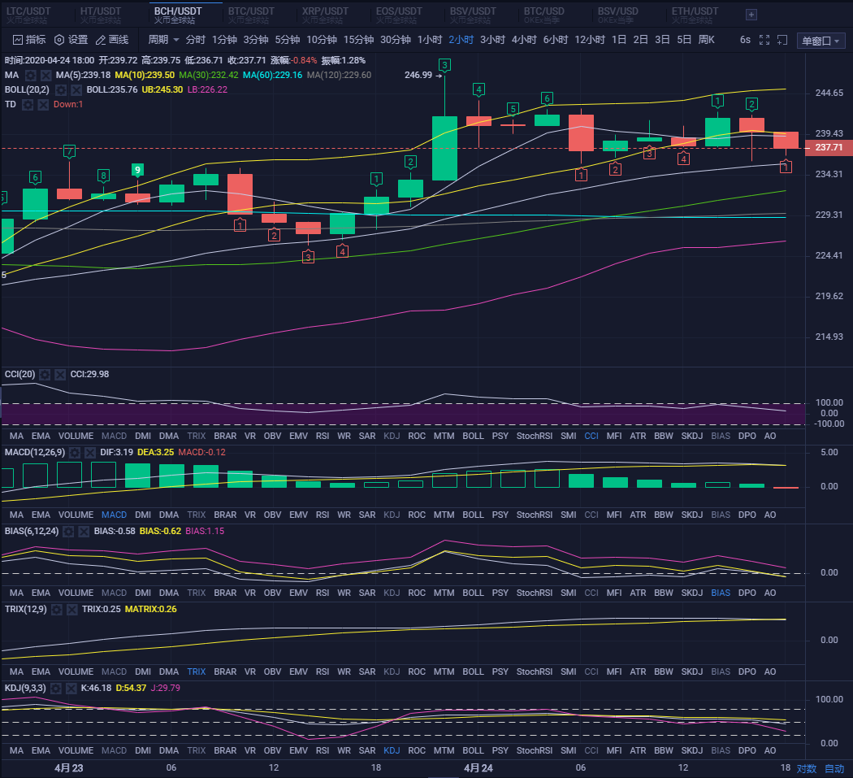
Task: Remove the TD indicator
Action: [x=43, y=105]
